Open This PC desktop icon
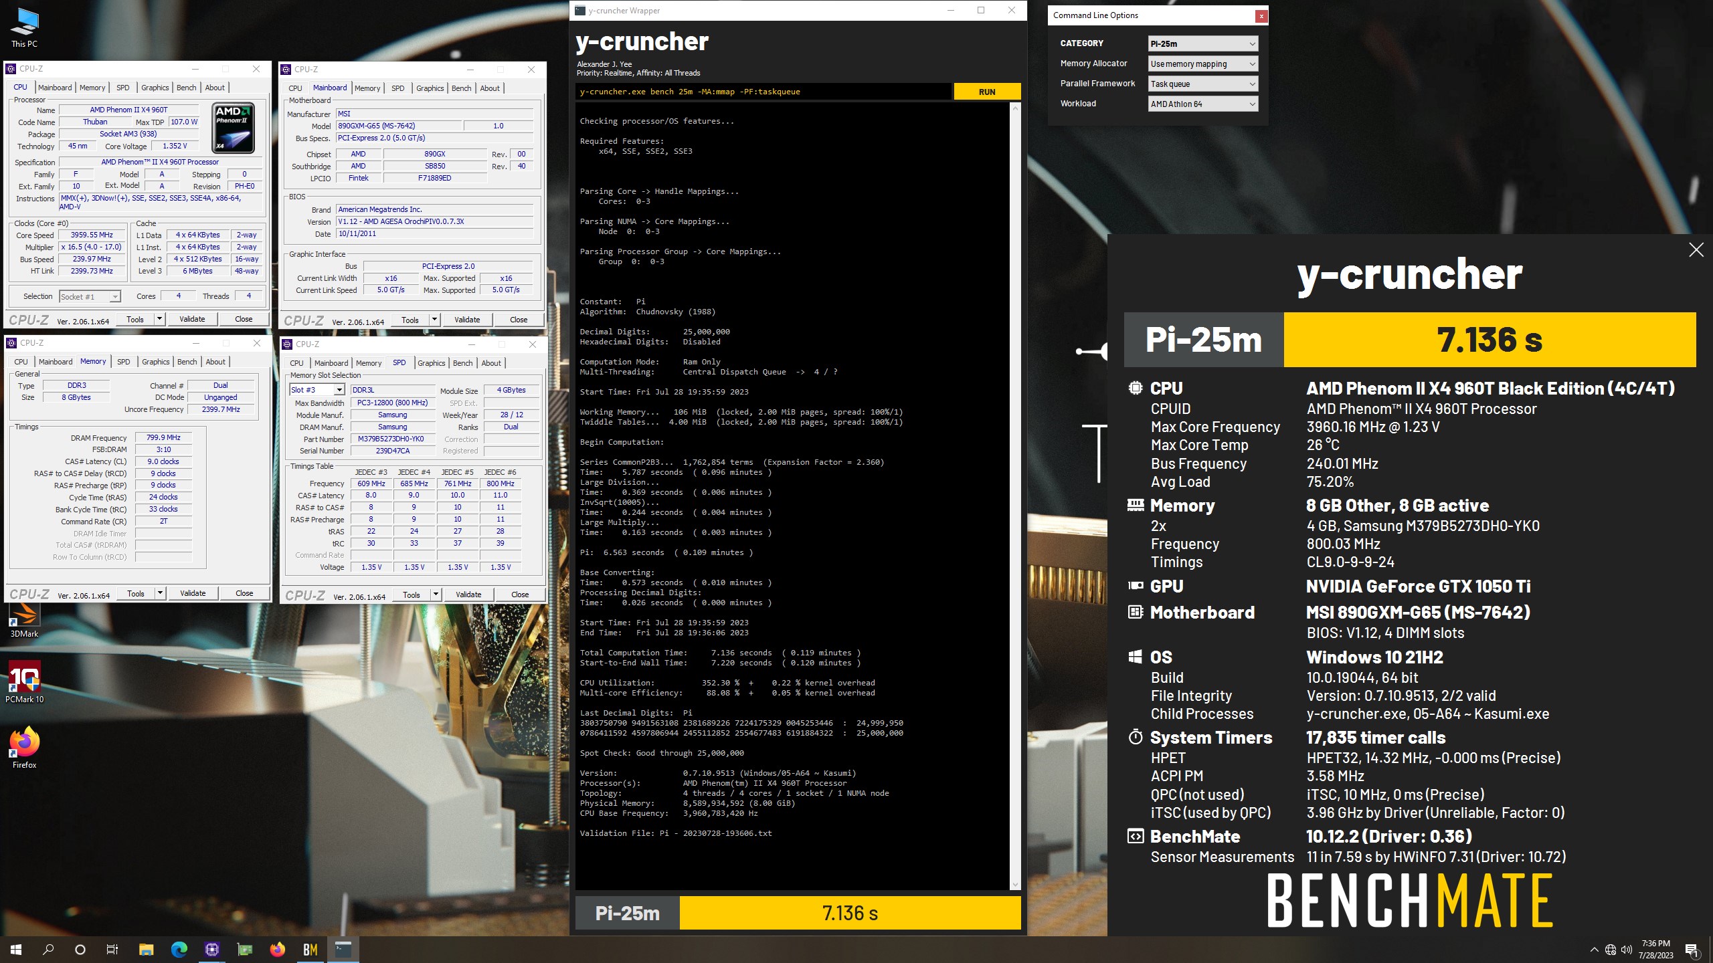The width and height of the screenshot is (1713, 963). point(24,28)
